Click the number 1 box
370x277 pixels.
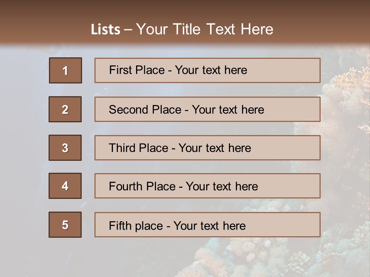[x=65, y=70]
